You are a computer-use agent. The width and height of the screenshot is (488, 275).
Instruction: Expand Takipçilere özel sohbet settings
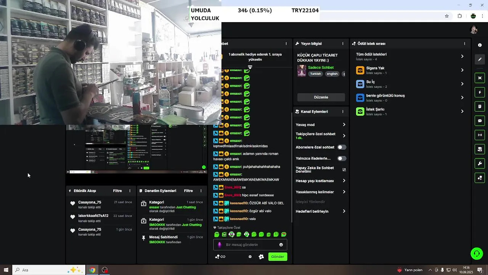click(x=344, y=136)
